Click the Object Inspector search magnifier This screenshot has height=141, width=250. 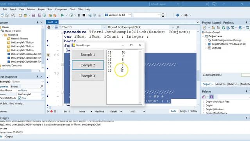[x=42, y=86]
